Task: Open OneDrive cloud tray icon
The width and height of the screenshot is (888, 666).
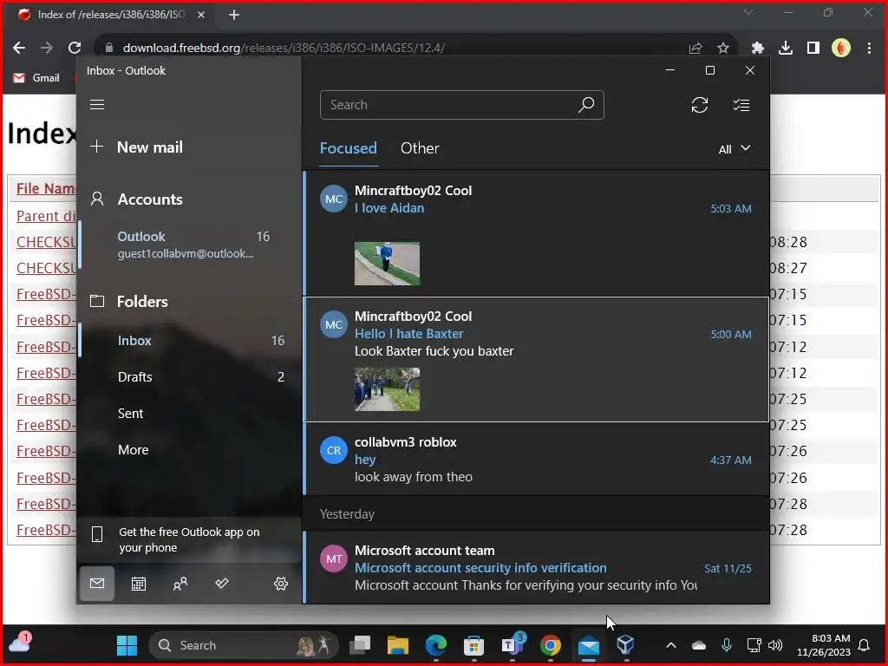Action: pos(700,645)
